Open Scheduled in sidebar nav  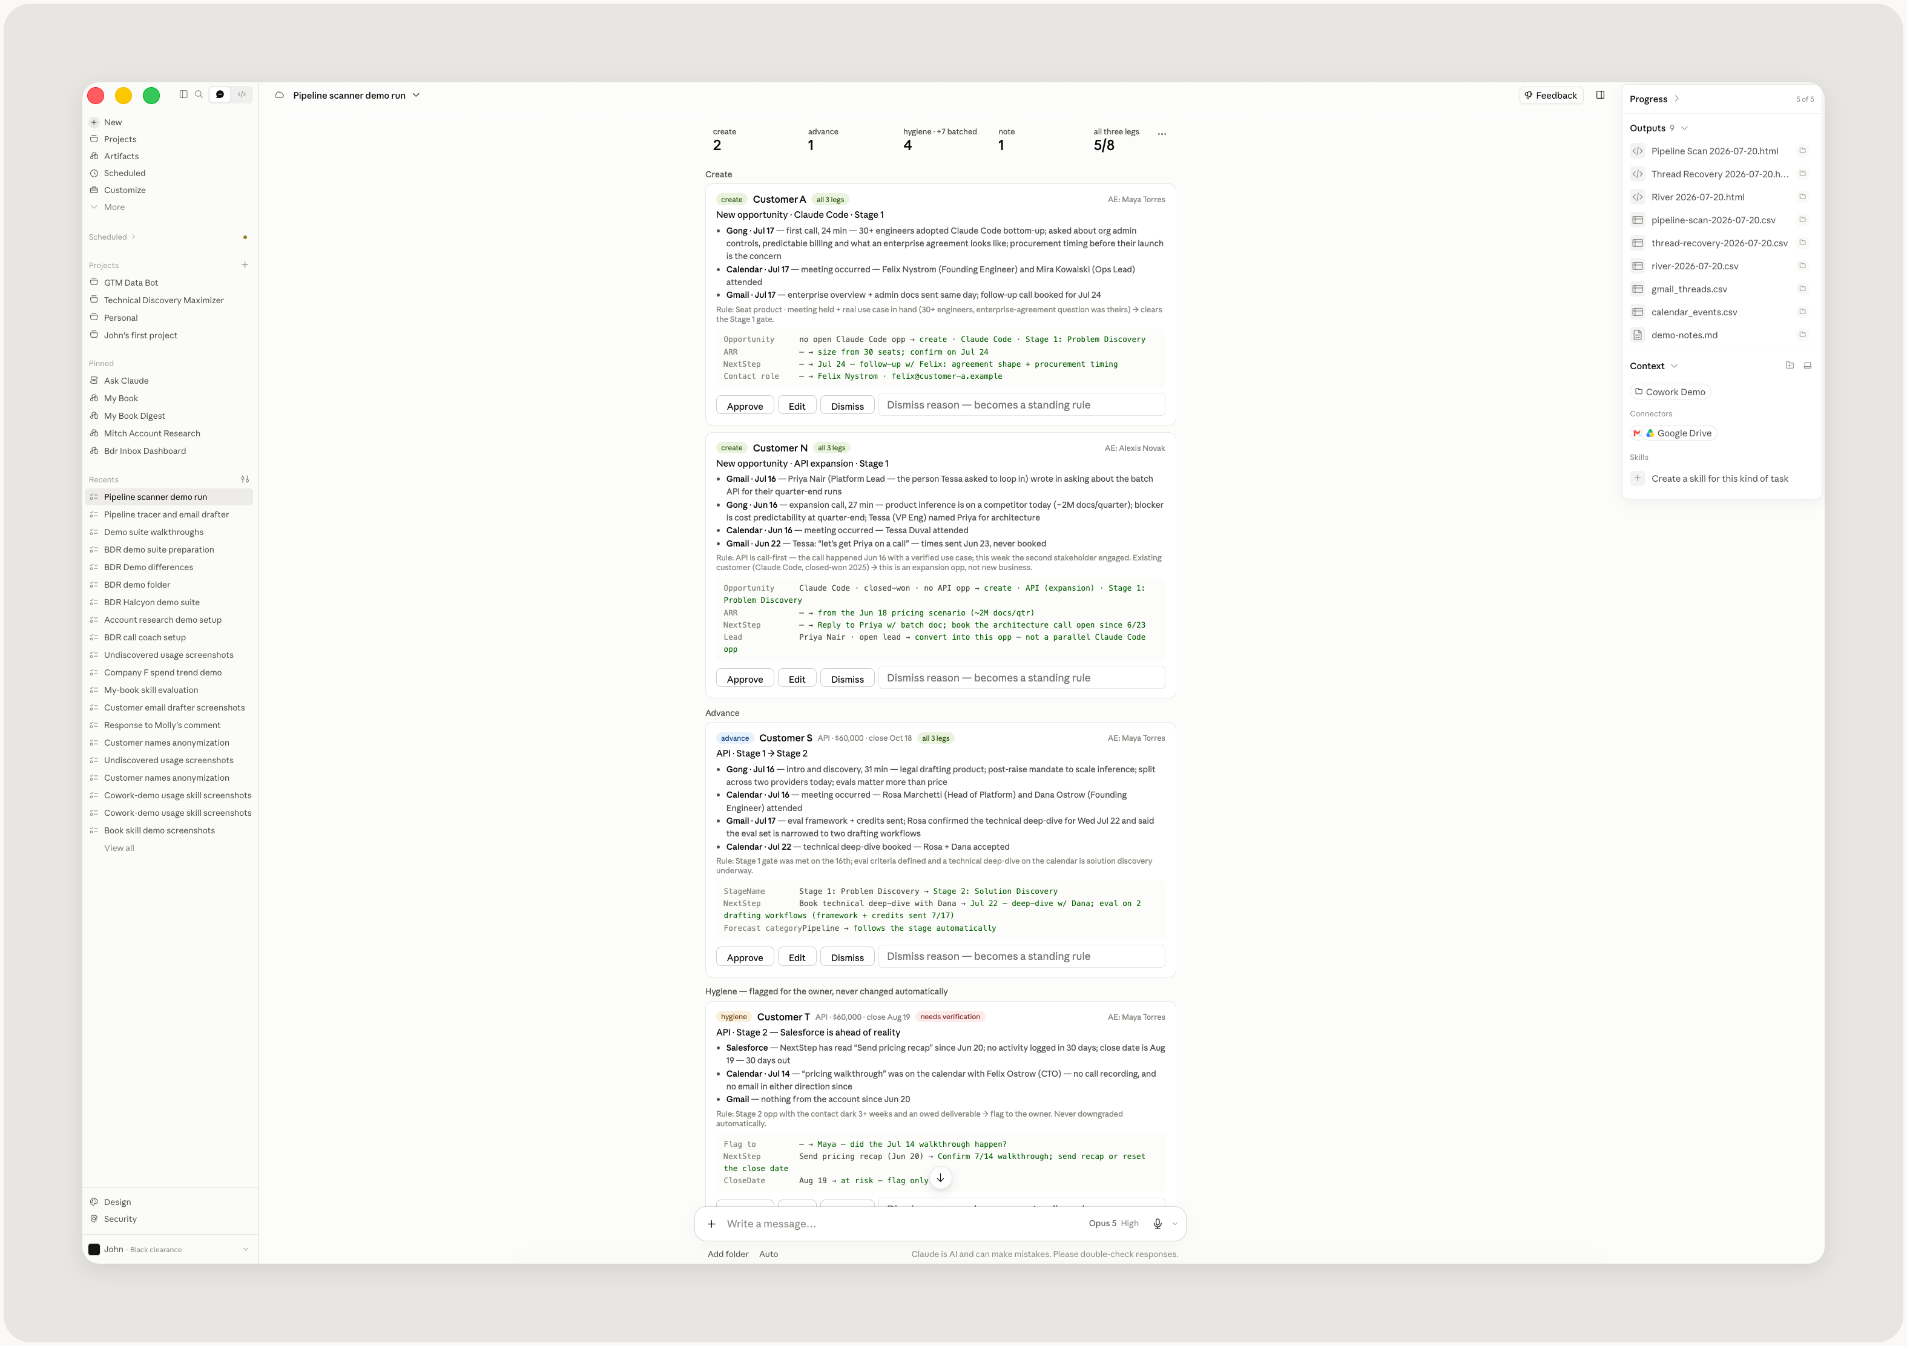click(125, 174)
